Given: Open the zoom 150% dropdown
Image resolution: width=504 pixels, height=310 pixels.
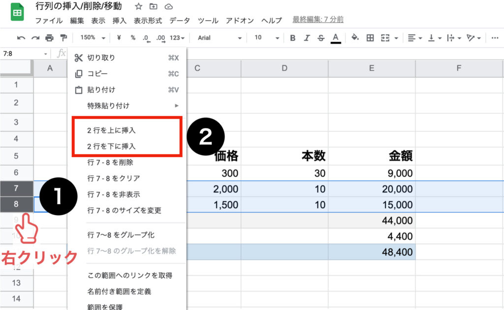Looking at the screenshot, I should pyautogui.click(x=93, y=38).
